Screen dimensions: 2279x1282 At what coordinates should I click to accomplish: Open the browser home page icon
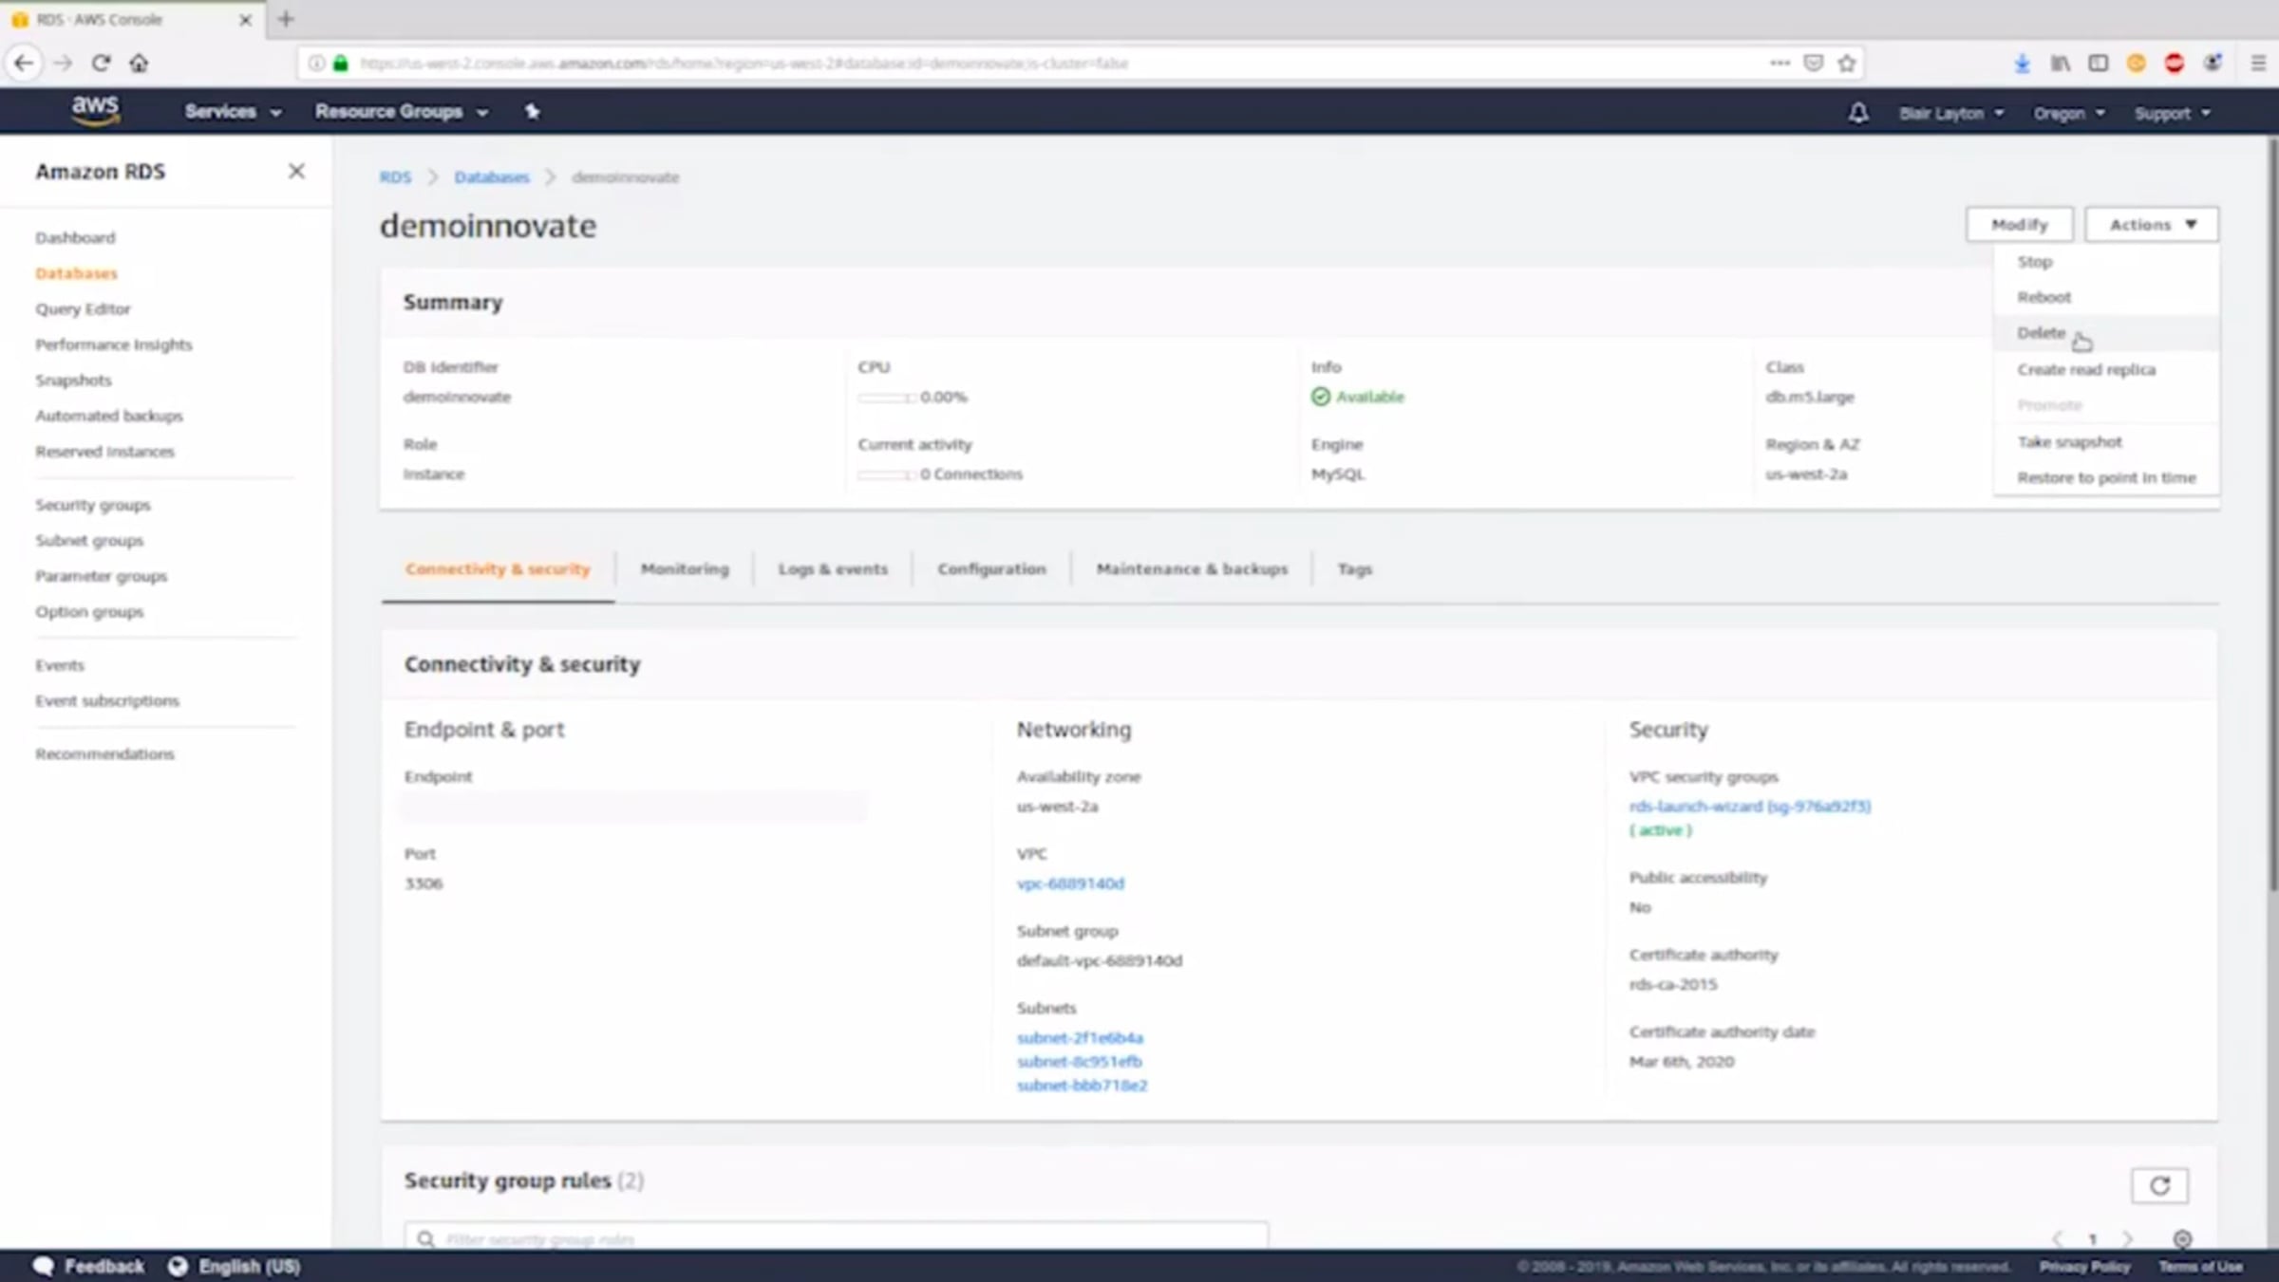(140, 64)
